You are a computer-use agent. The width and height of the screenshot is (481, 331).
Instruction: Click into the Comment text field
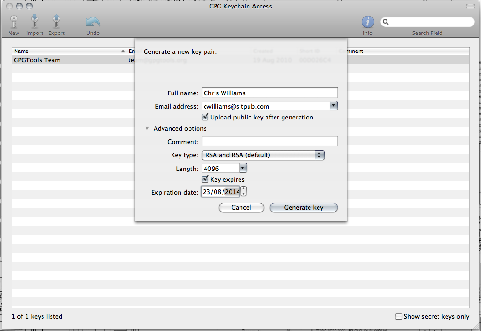click(269, 142)
